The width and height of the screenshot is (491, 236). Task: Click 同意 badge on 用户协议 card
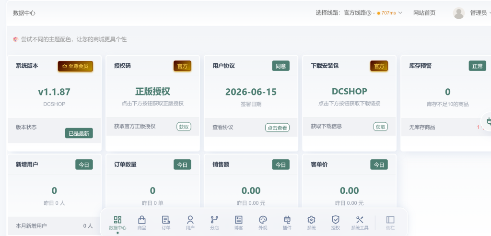[281, 66]
